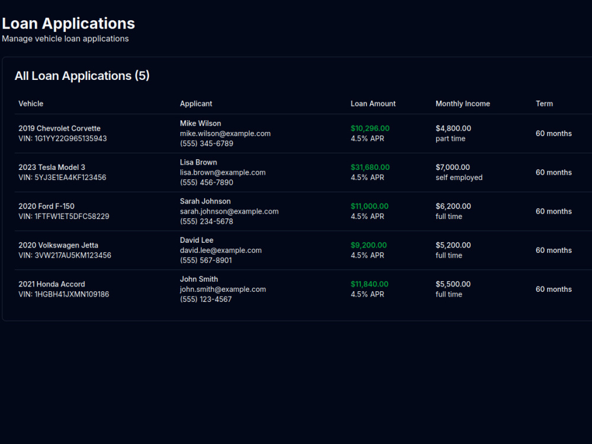This screenshot has height=444, width=592.
Task: Click the APR under $11,000.00 loan
Action: 368,216
